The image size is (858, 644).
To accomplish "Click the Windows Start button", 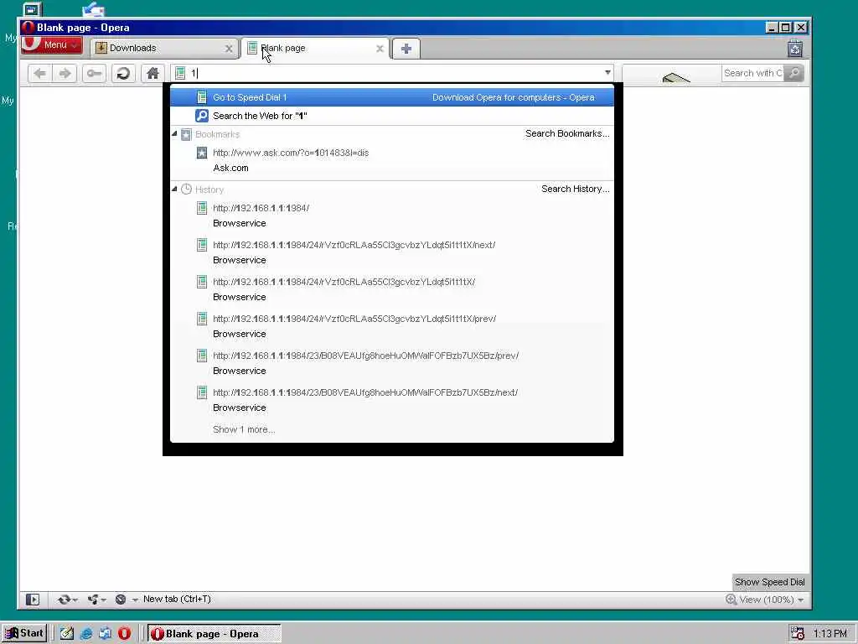I will (x=24, y=633).
